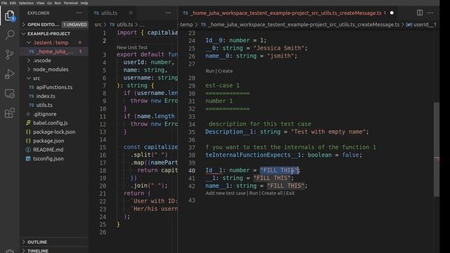This screenshot has width=450, height=253.
Task: Click Run code lens below line 42
Action: coord(253,193)
